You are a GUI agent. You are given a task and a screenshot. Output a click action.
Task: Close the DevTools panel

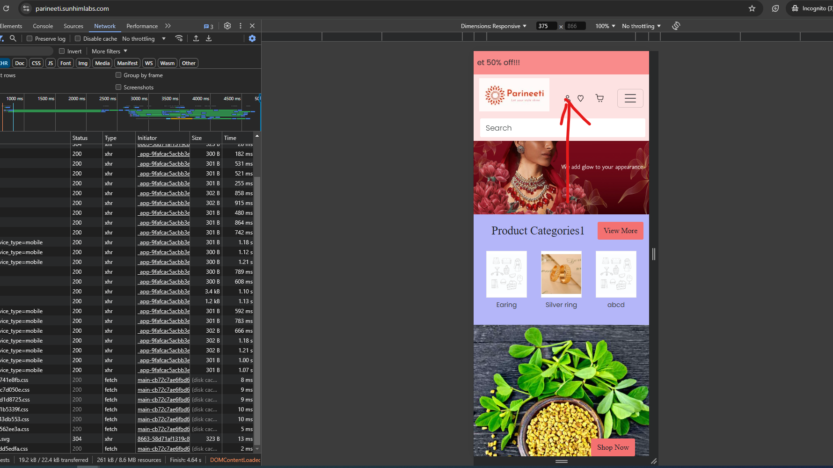(x=252, y=26)
